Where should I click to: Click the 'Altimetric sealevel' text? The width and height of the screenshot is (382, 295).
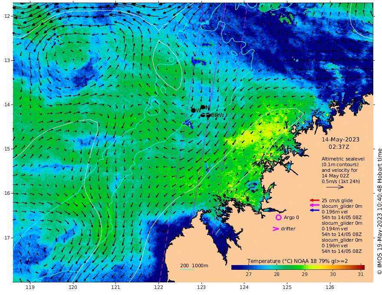343,159
